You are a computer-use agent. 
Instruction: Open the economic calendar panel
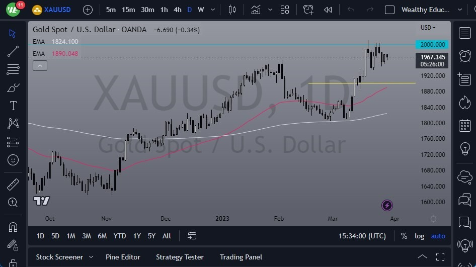click(465, 125)
